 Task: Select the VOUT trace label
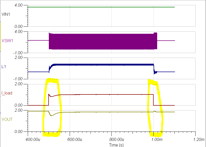click(7, 119)
